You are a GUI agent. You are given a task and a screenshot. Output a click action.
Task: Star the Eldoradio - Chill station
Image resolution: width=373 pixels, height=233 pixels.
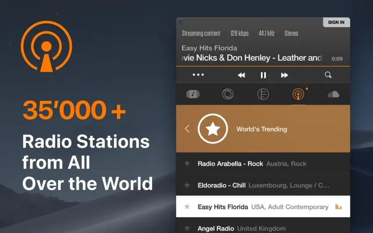click(187, 185)
